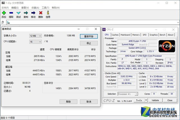Click the Socket AM4 (1331) package field
The image size is (180, 120).
137,48
